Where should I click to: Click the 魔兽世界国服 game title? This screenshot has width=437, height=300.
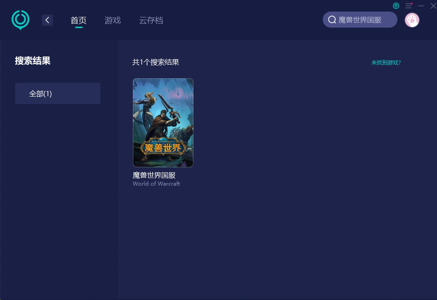[154, 175]
